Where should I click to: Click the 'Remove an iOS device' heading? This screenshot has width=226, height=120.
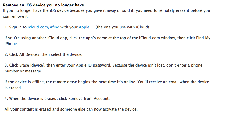pyautogui.click(x=43, y=5)
